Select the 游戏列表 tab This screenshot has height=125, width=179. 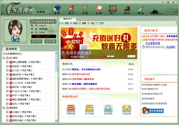[11, 49]
